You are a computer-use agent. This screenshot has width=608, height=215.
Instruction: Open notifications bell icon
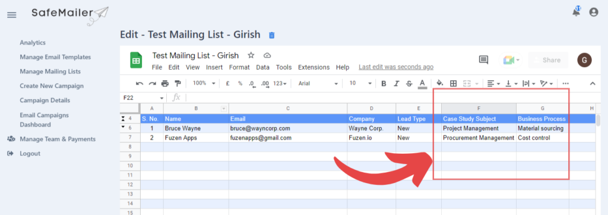[577, 12]
